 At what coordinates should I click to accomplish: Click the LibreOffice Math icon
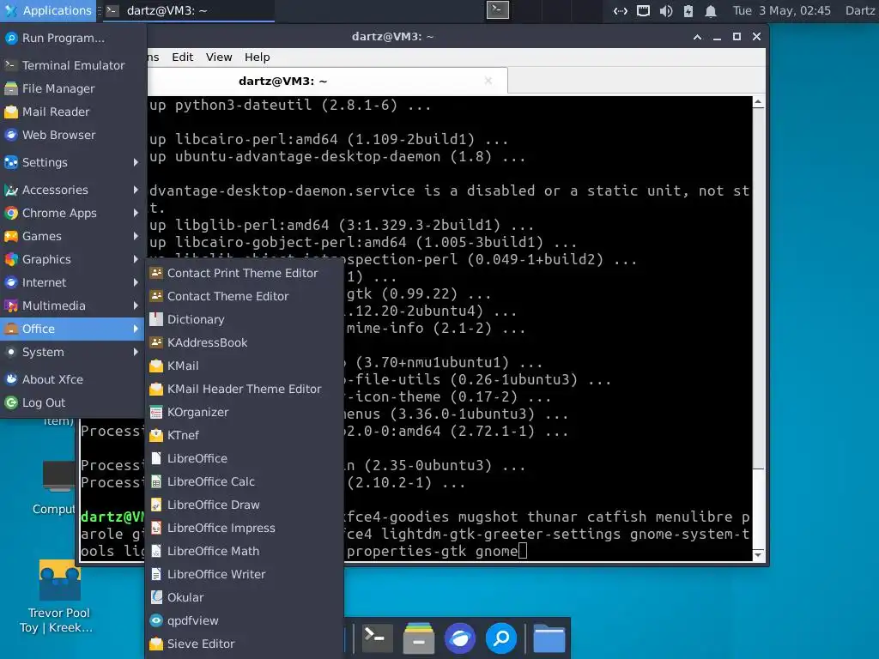[156, 552]
